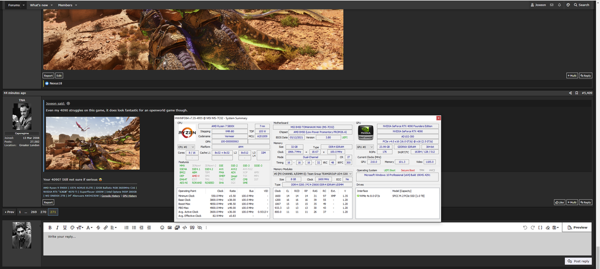Open inbox envelope icon
This screenshot has width=600, height=269.
click(552, 5)
